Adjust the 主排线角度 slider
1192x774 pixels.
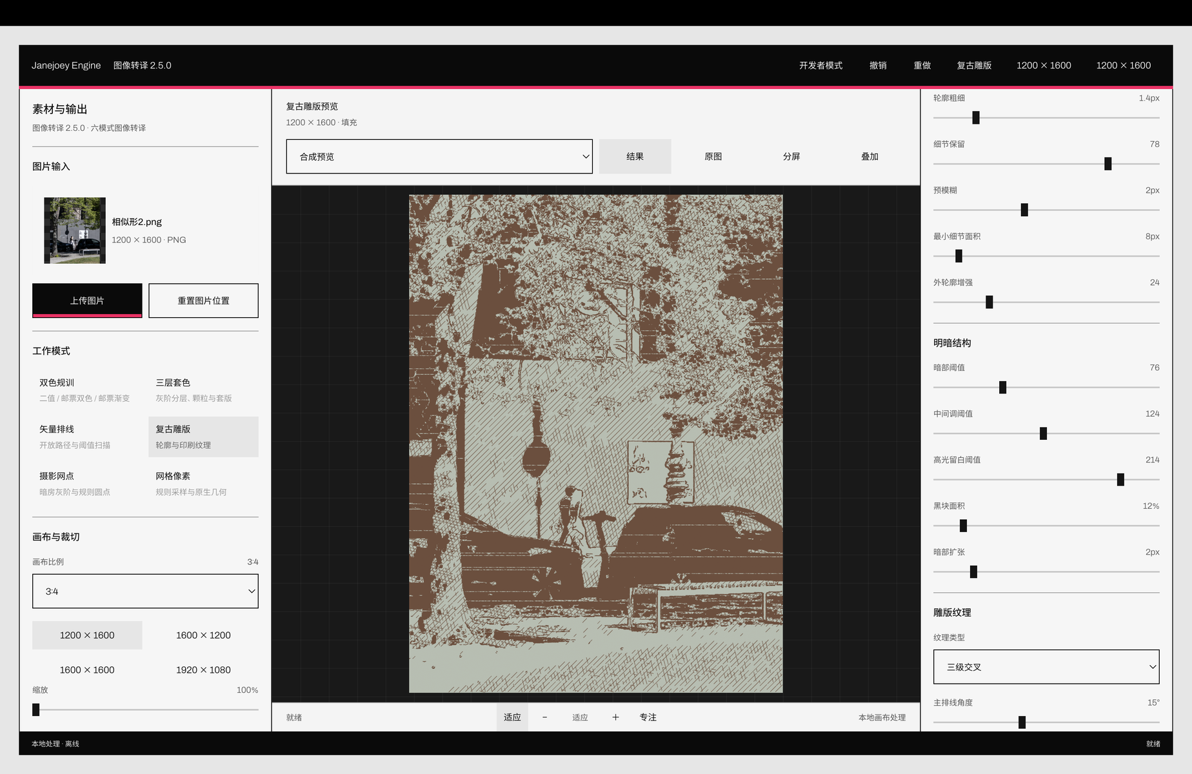[1046, 722]
